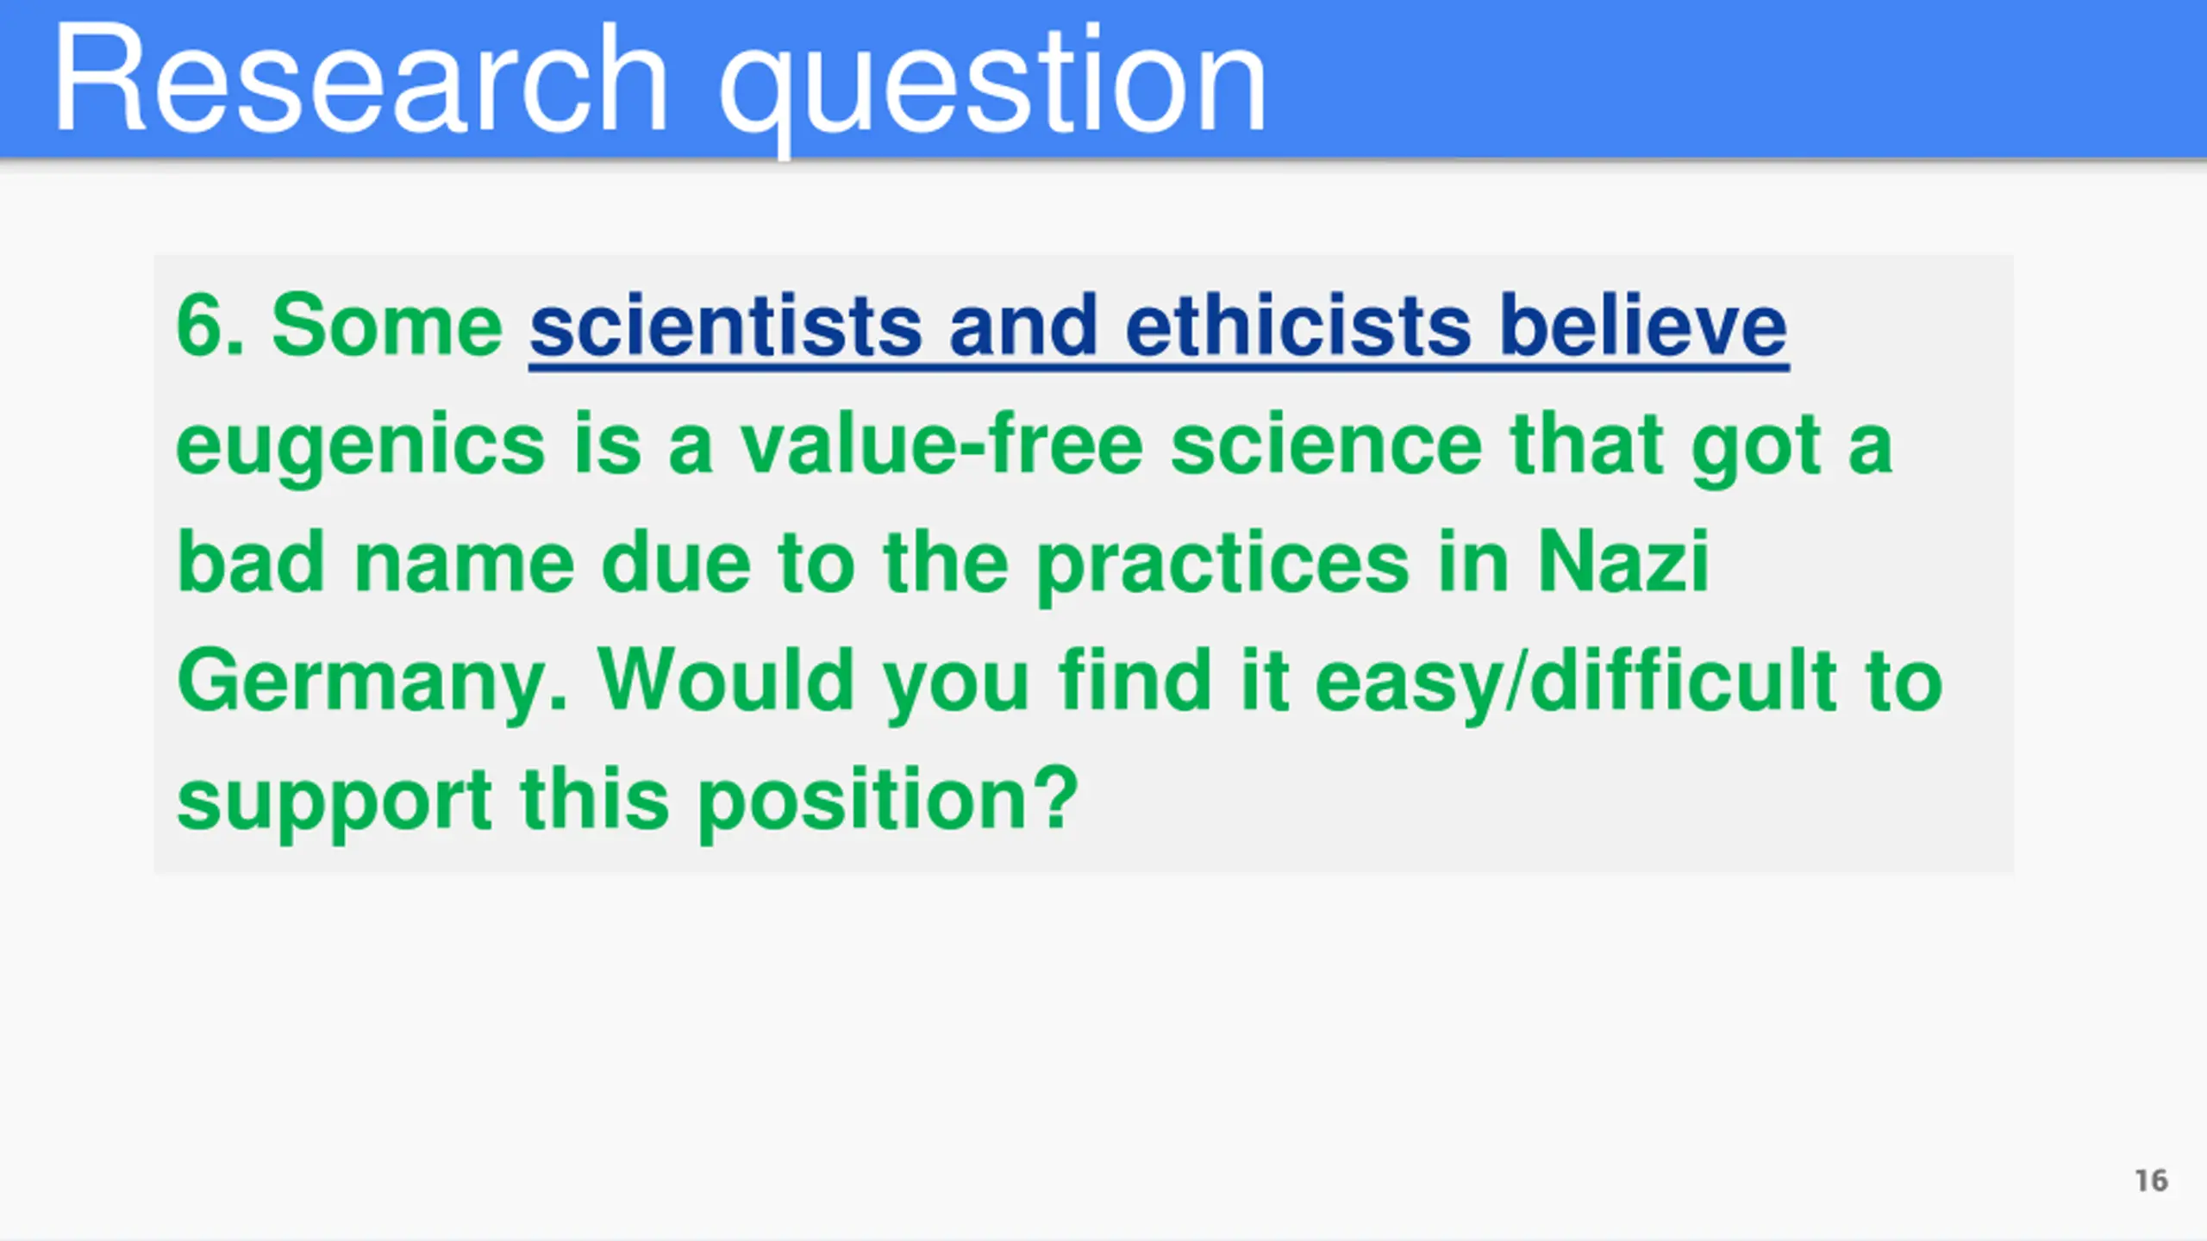Viewport: 2207px width, 1241px height.
Task: Click the word 'Nazi' in the text
Action: tap(1623, 563)
